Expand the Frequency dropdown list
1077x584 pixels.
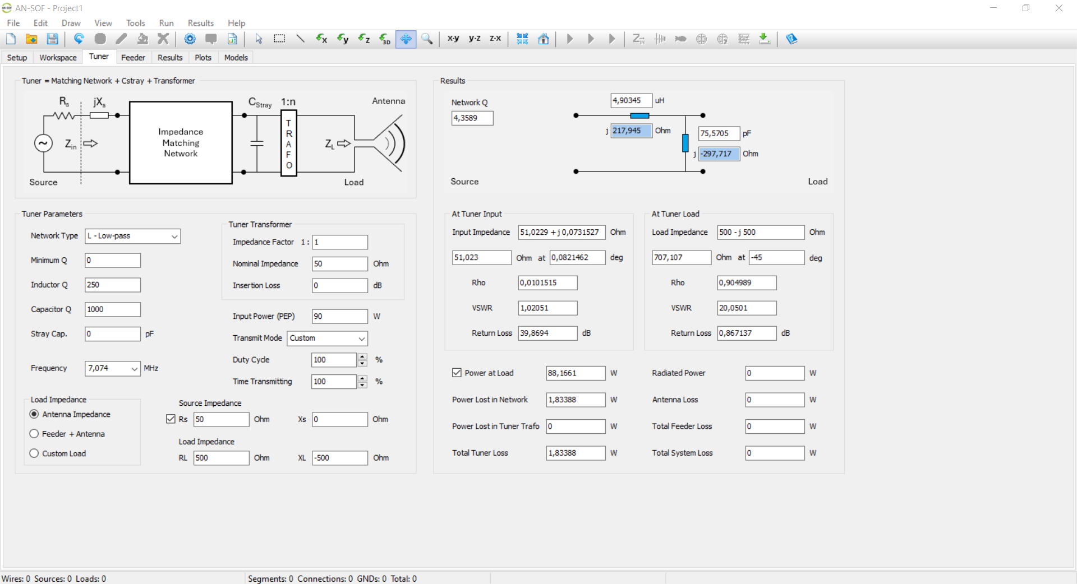[x=134, y=369]
